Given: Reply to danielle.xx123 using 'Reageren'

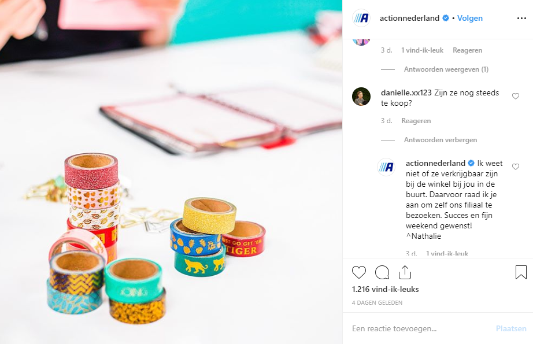Looking at the screenshot, I should 416,121.
